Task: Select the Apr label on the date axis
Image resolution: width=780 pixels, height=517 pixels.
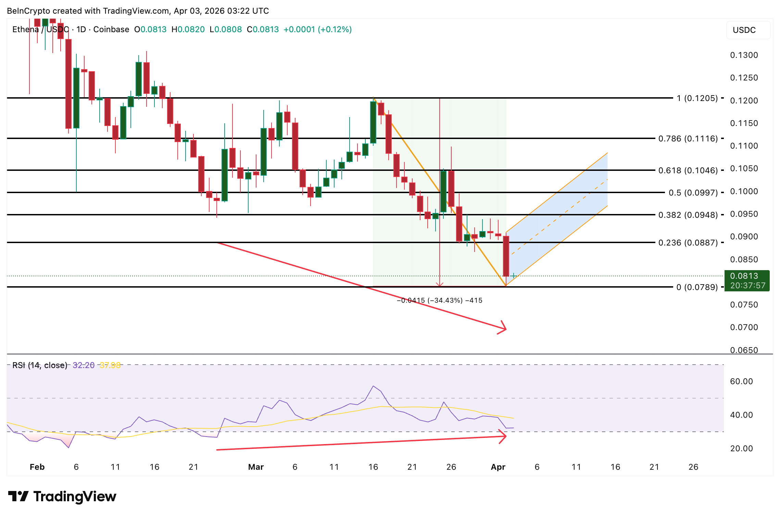Action: 498,467
